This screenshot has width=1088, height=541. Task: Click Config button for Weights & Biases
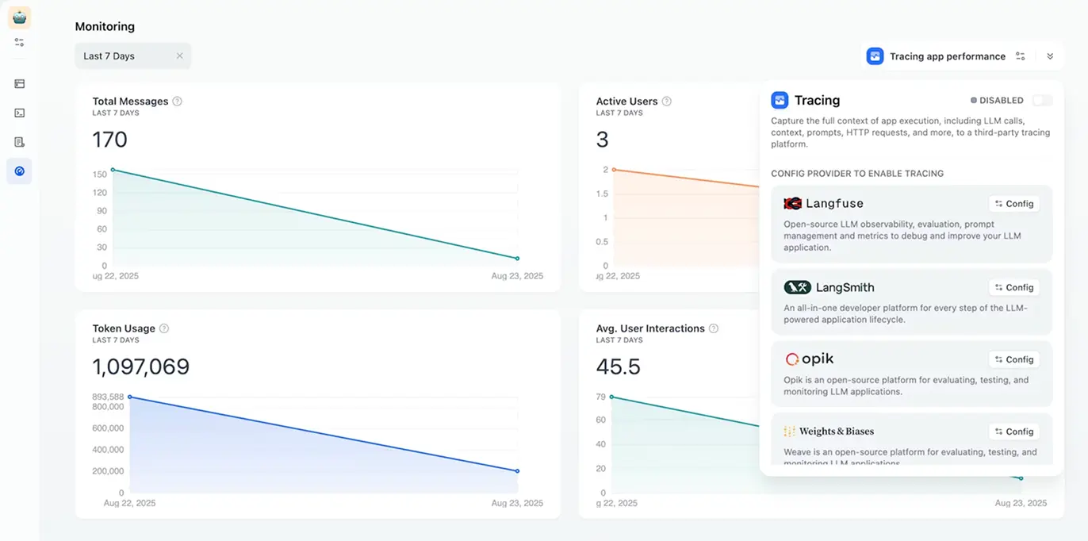(x=1014, y=432)
